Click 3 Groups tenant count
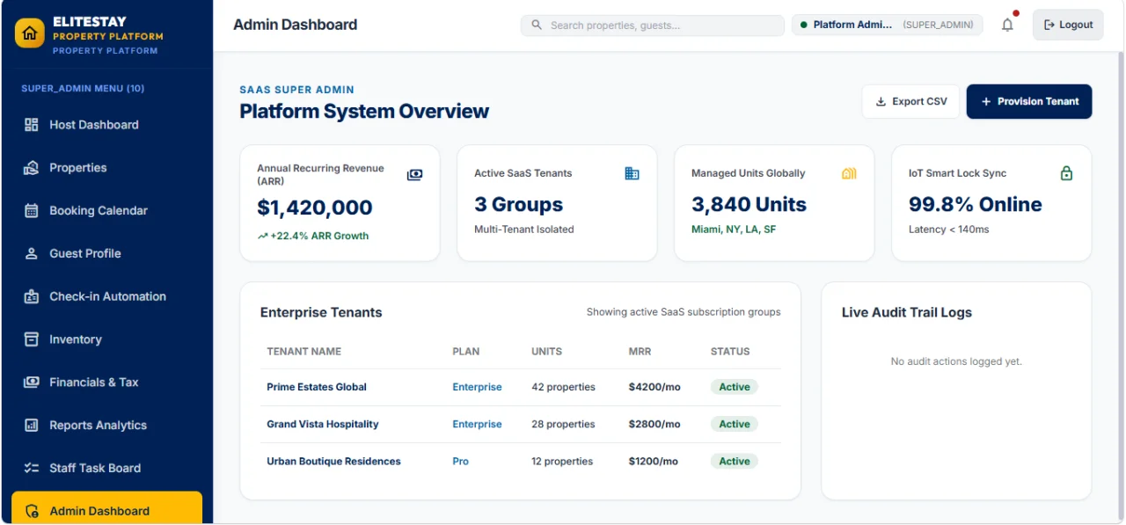The width and height of the screenshot is (1126, 525). pos(518,204)
